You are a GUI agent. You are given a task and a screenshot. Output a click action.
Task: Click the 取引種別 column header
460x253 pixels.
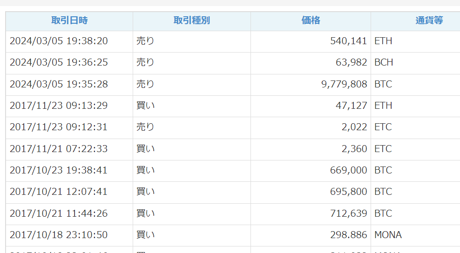191,20
